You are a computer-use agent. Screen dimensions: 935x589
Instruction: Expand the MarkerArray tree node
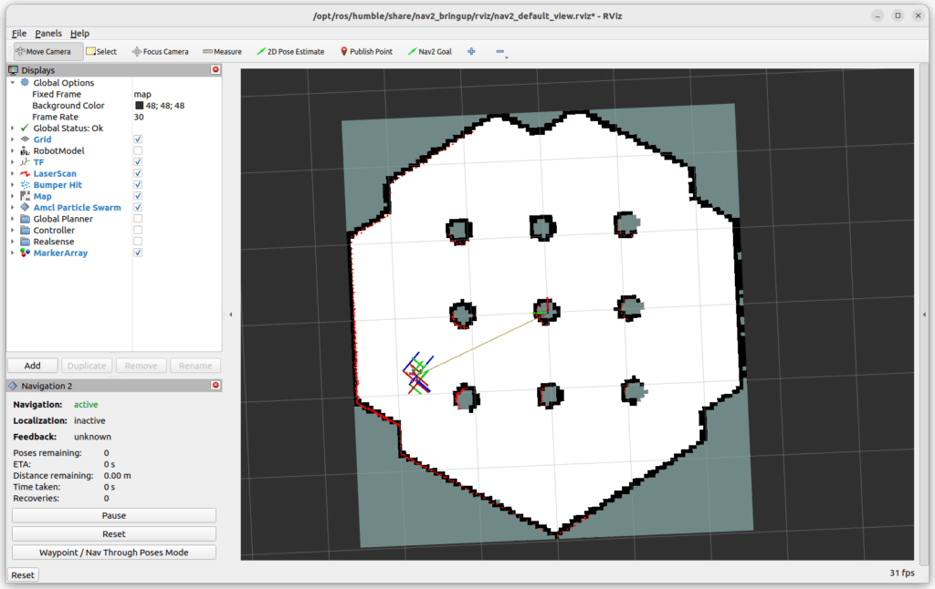(13, 253)
